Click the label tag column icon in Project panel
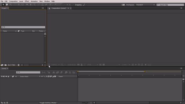The width and height of the screenshot is (185, 104). [x=18, y=31]
